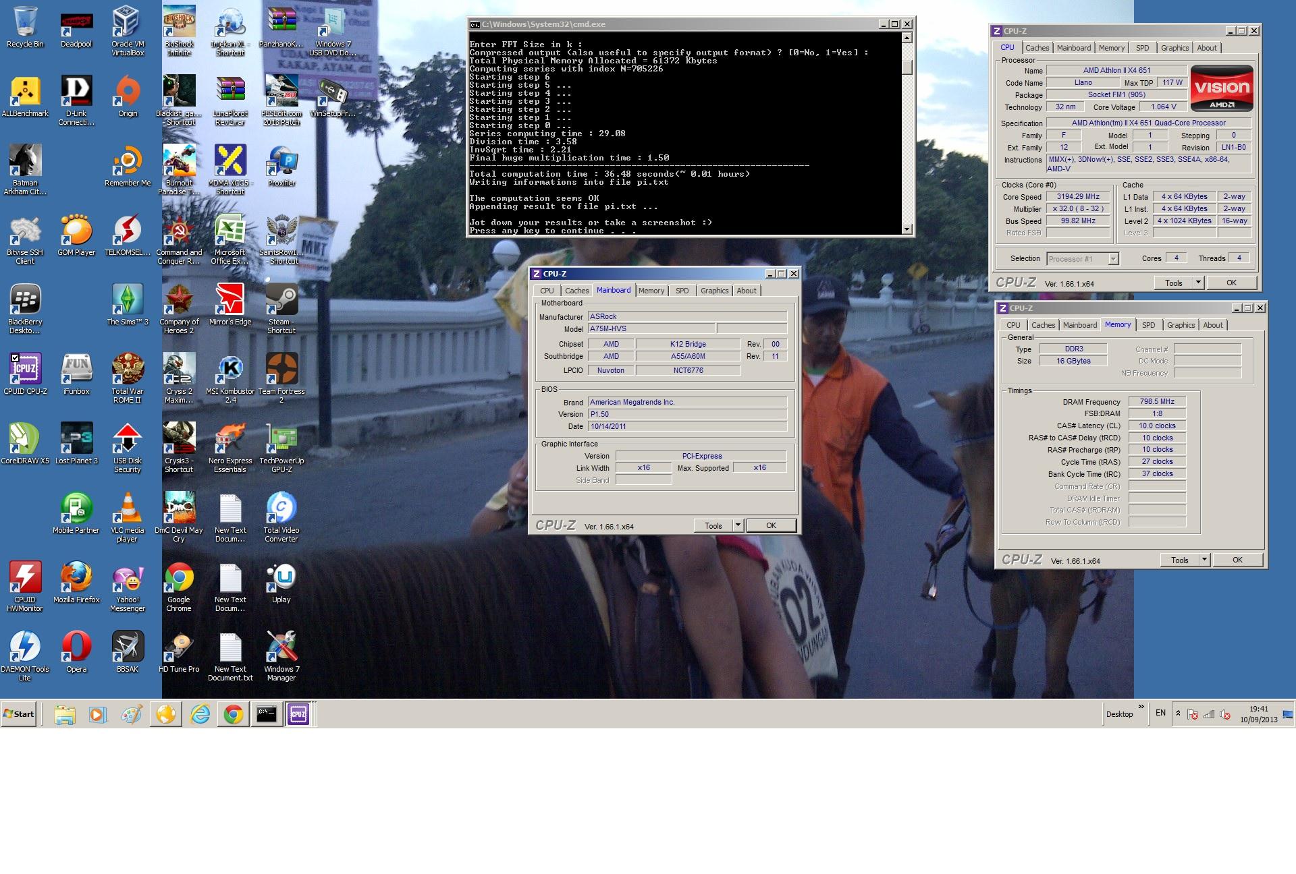Click the cmd.exe scrollbar thumb

tap(907, 67)
